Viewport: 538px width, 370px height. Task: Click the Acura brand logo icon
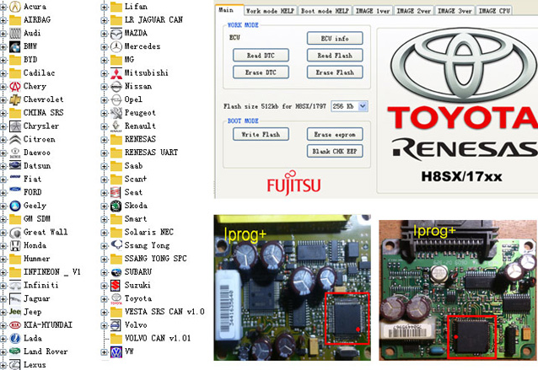(x=14, y=7)
